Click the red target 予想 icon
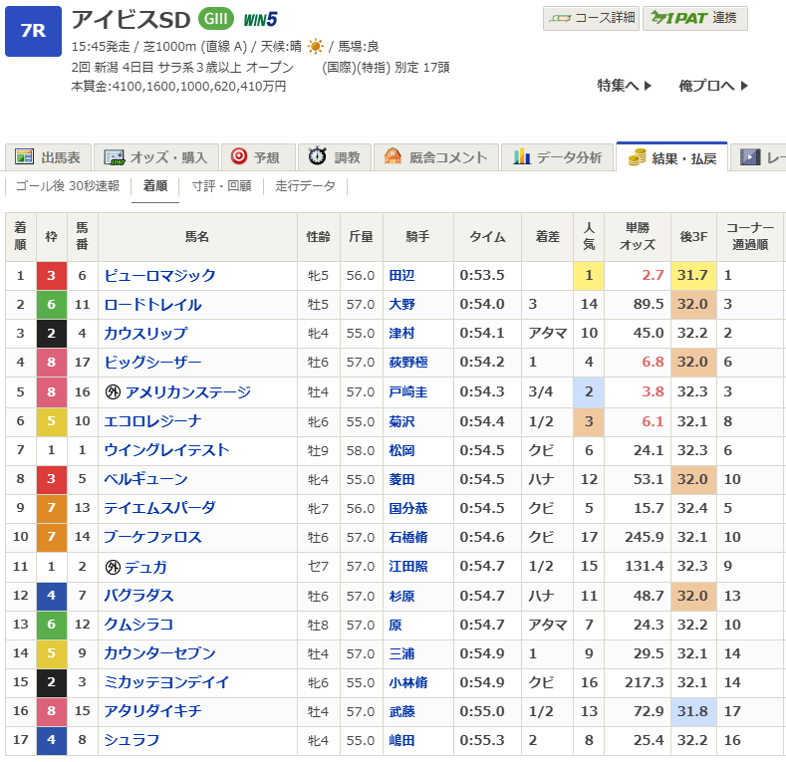This screenshot has height=762, width=786. click(x=239, y=156)
